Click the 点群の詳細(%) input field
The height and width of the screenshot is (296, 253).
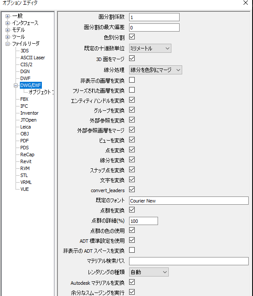pos(143,221)
